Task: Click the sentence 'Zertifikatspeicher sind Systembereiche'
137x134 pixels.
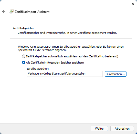Action: tap(42, 33)
